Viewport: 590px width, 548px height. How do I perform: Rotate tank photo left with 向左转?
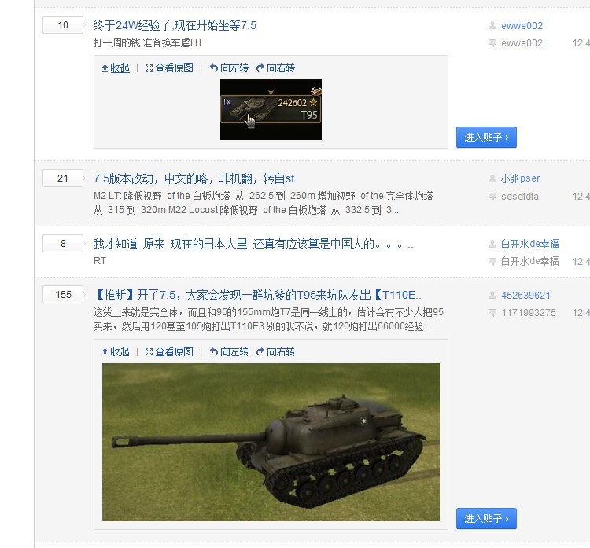pos(229,351)
